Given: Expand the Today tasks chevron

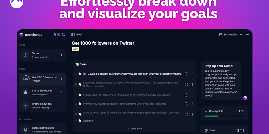Looking at the screenshot, I should pos(61,55).
